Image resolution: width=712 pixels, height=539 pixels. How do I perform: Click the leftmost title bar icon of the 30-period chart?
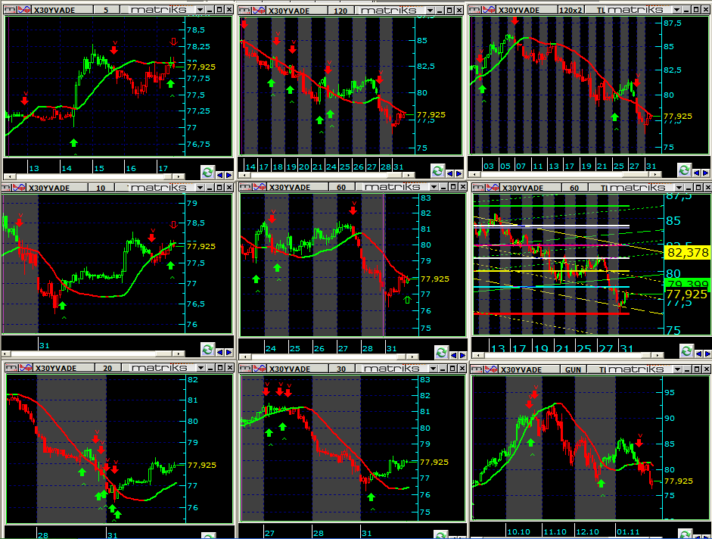click(x=244, y=369)
